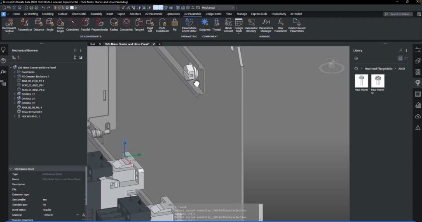
Task: Go to Library home
Action: [x=356, y=68]
